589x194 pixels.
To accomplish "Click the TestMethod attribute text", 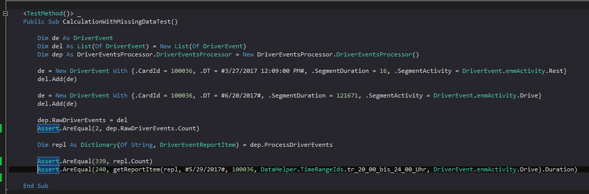I will click(x=45, y=13).
